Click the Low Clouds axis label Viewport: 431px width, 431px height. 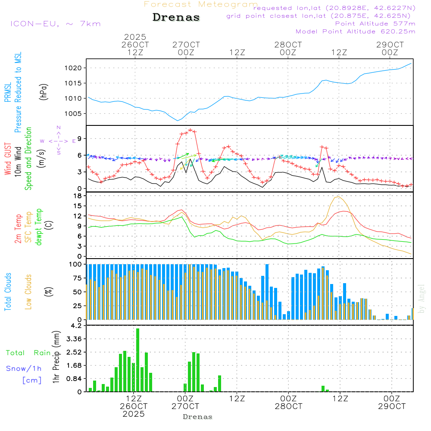(28, 291)
